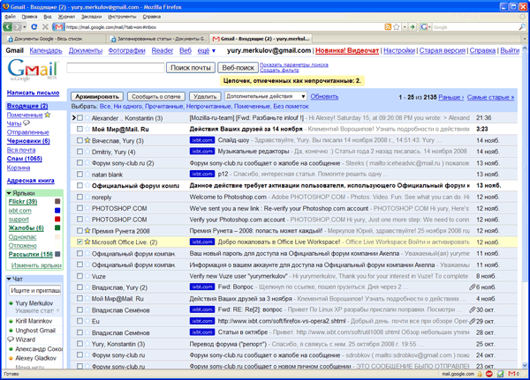530x380 pixels.
Task: Click the Удалить button
Action: [205, 96]
